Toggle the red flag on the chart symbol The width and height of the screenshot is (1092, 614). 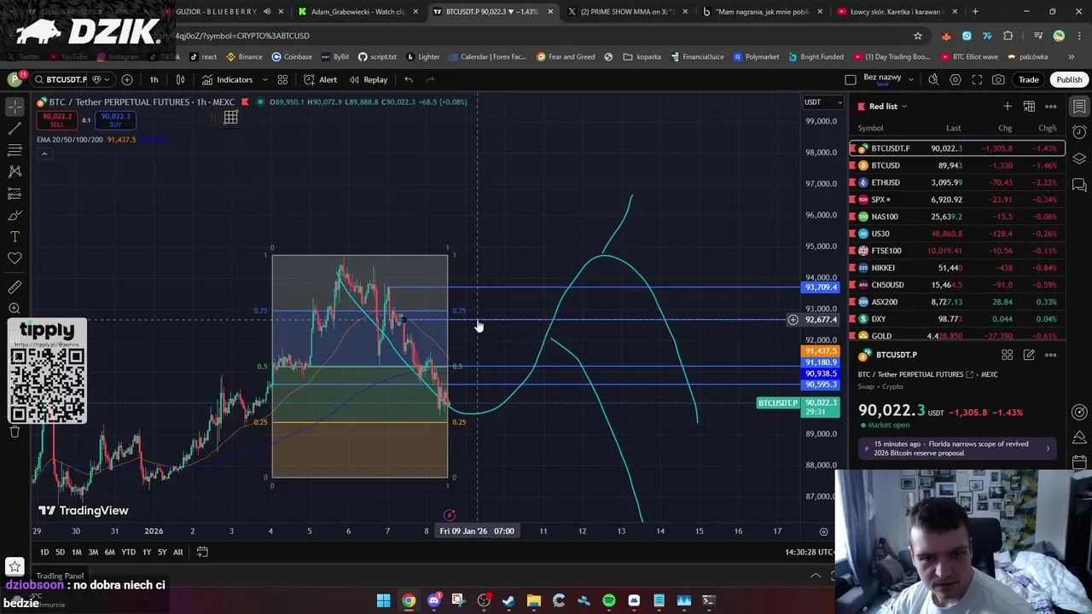click(245, 102)
